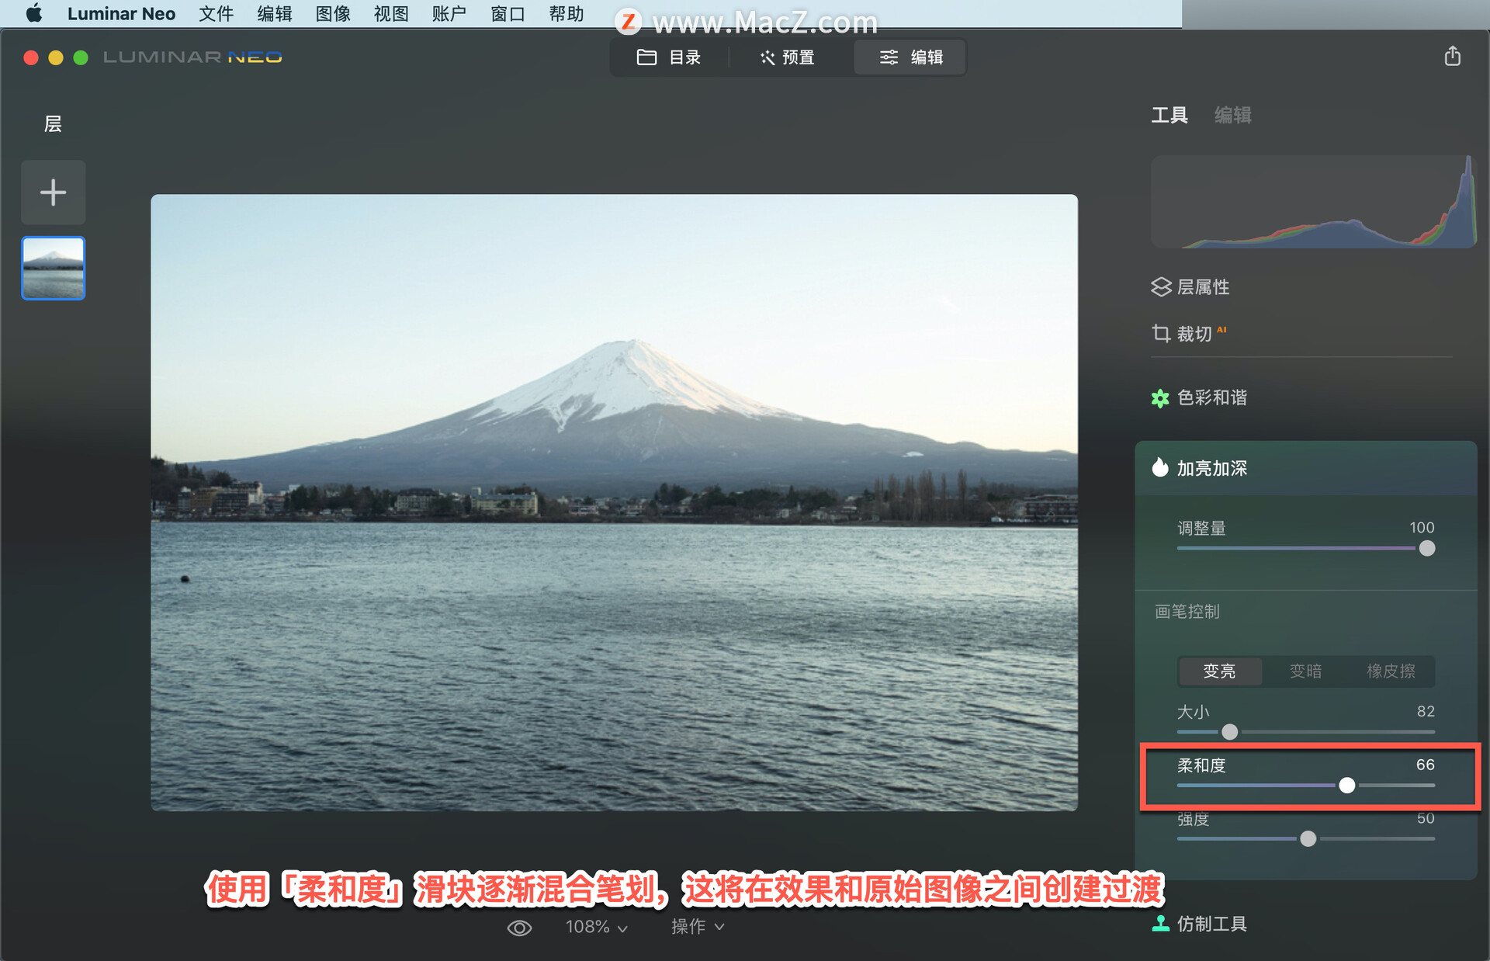Switch to the 预置 presets view
The image size is (1490, 961).
tap(788, 57)
